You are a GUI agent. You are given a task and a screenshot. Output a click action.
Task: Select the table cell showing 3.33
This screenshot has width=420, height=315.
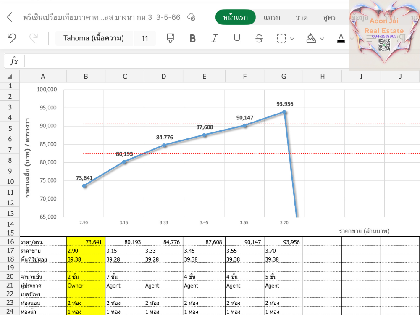pyautogui.click(x=164, y=251)
